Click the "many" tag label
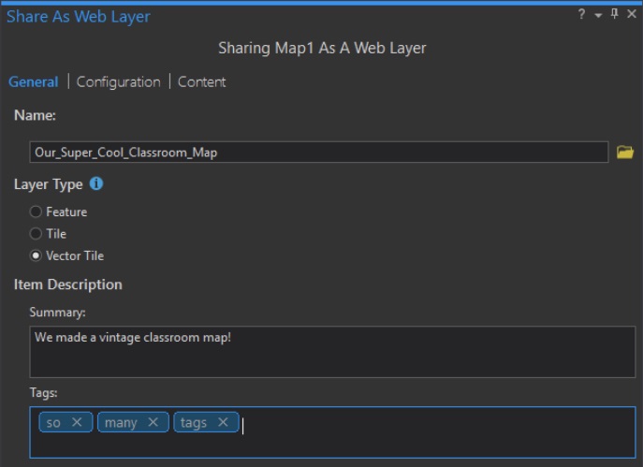643x467 pixels. [121, 423]
